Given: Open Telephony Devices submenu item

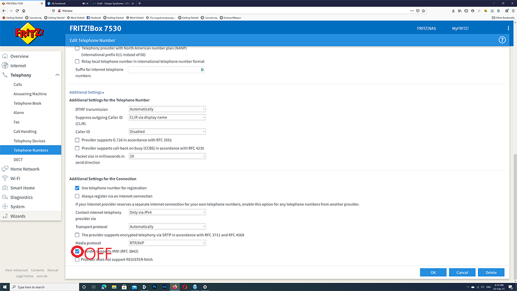Looking at the screenshot, I should (29, 141).
